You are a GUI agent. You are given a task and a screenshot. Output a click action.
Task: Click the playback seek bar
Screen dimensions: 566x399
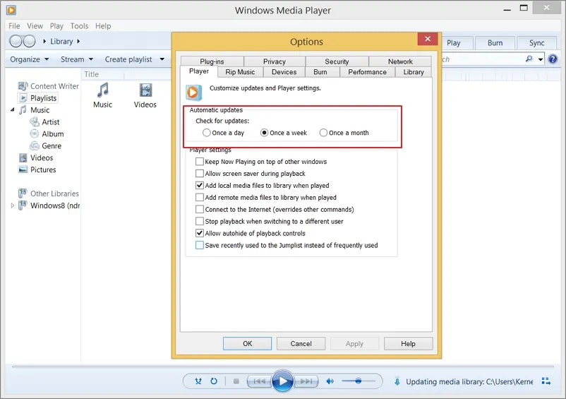tap(282, 367)
